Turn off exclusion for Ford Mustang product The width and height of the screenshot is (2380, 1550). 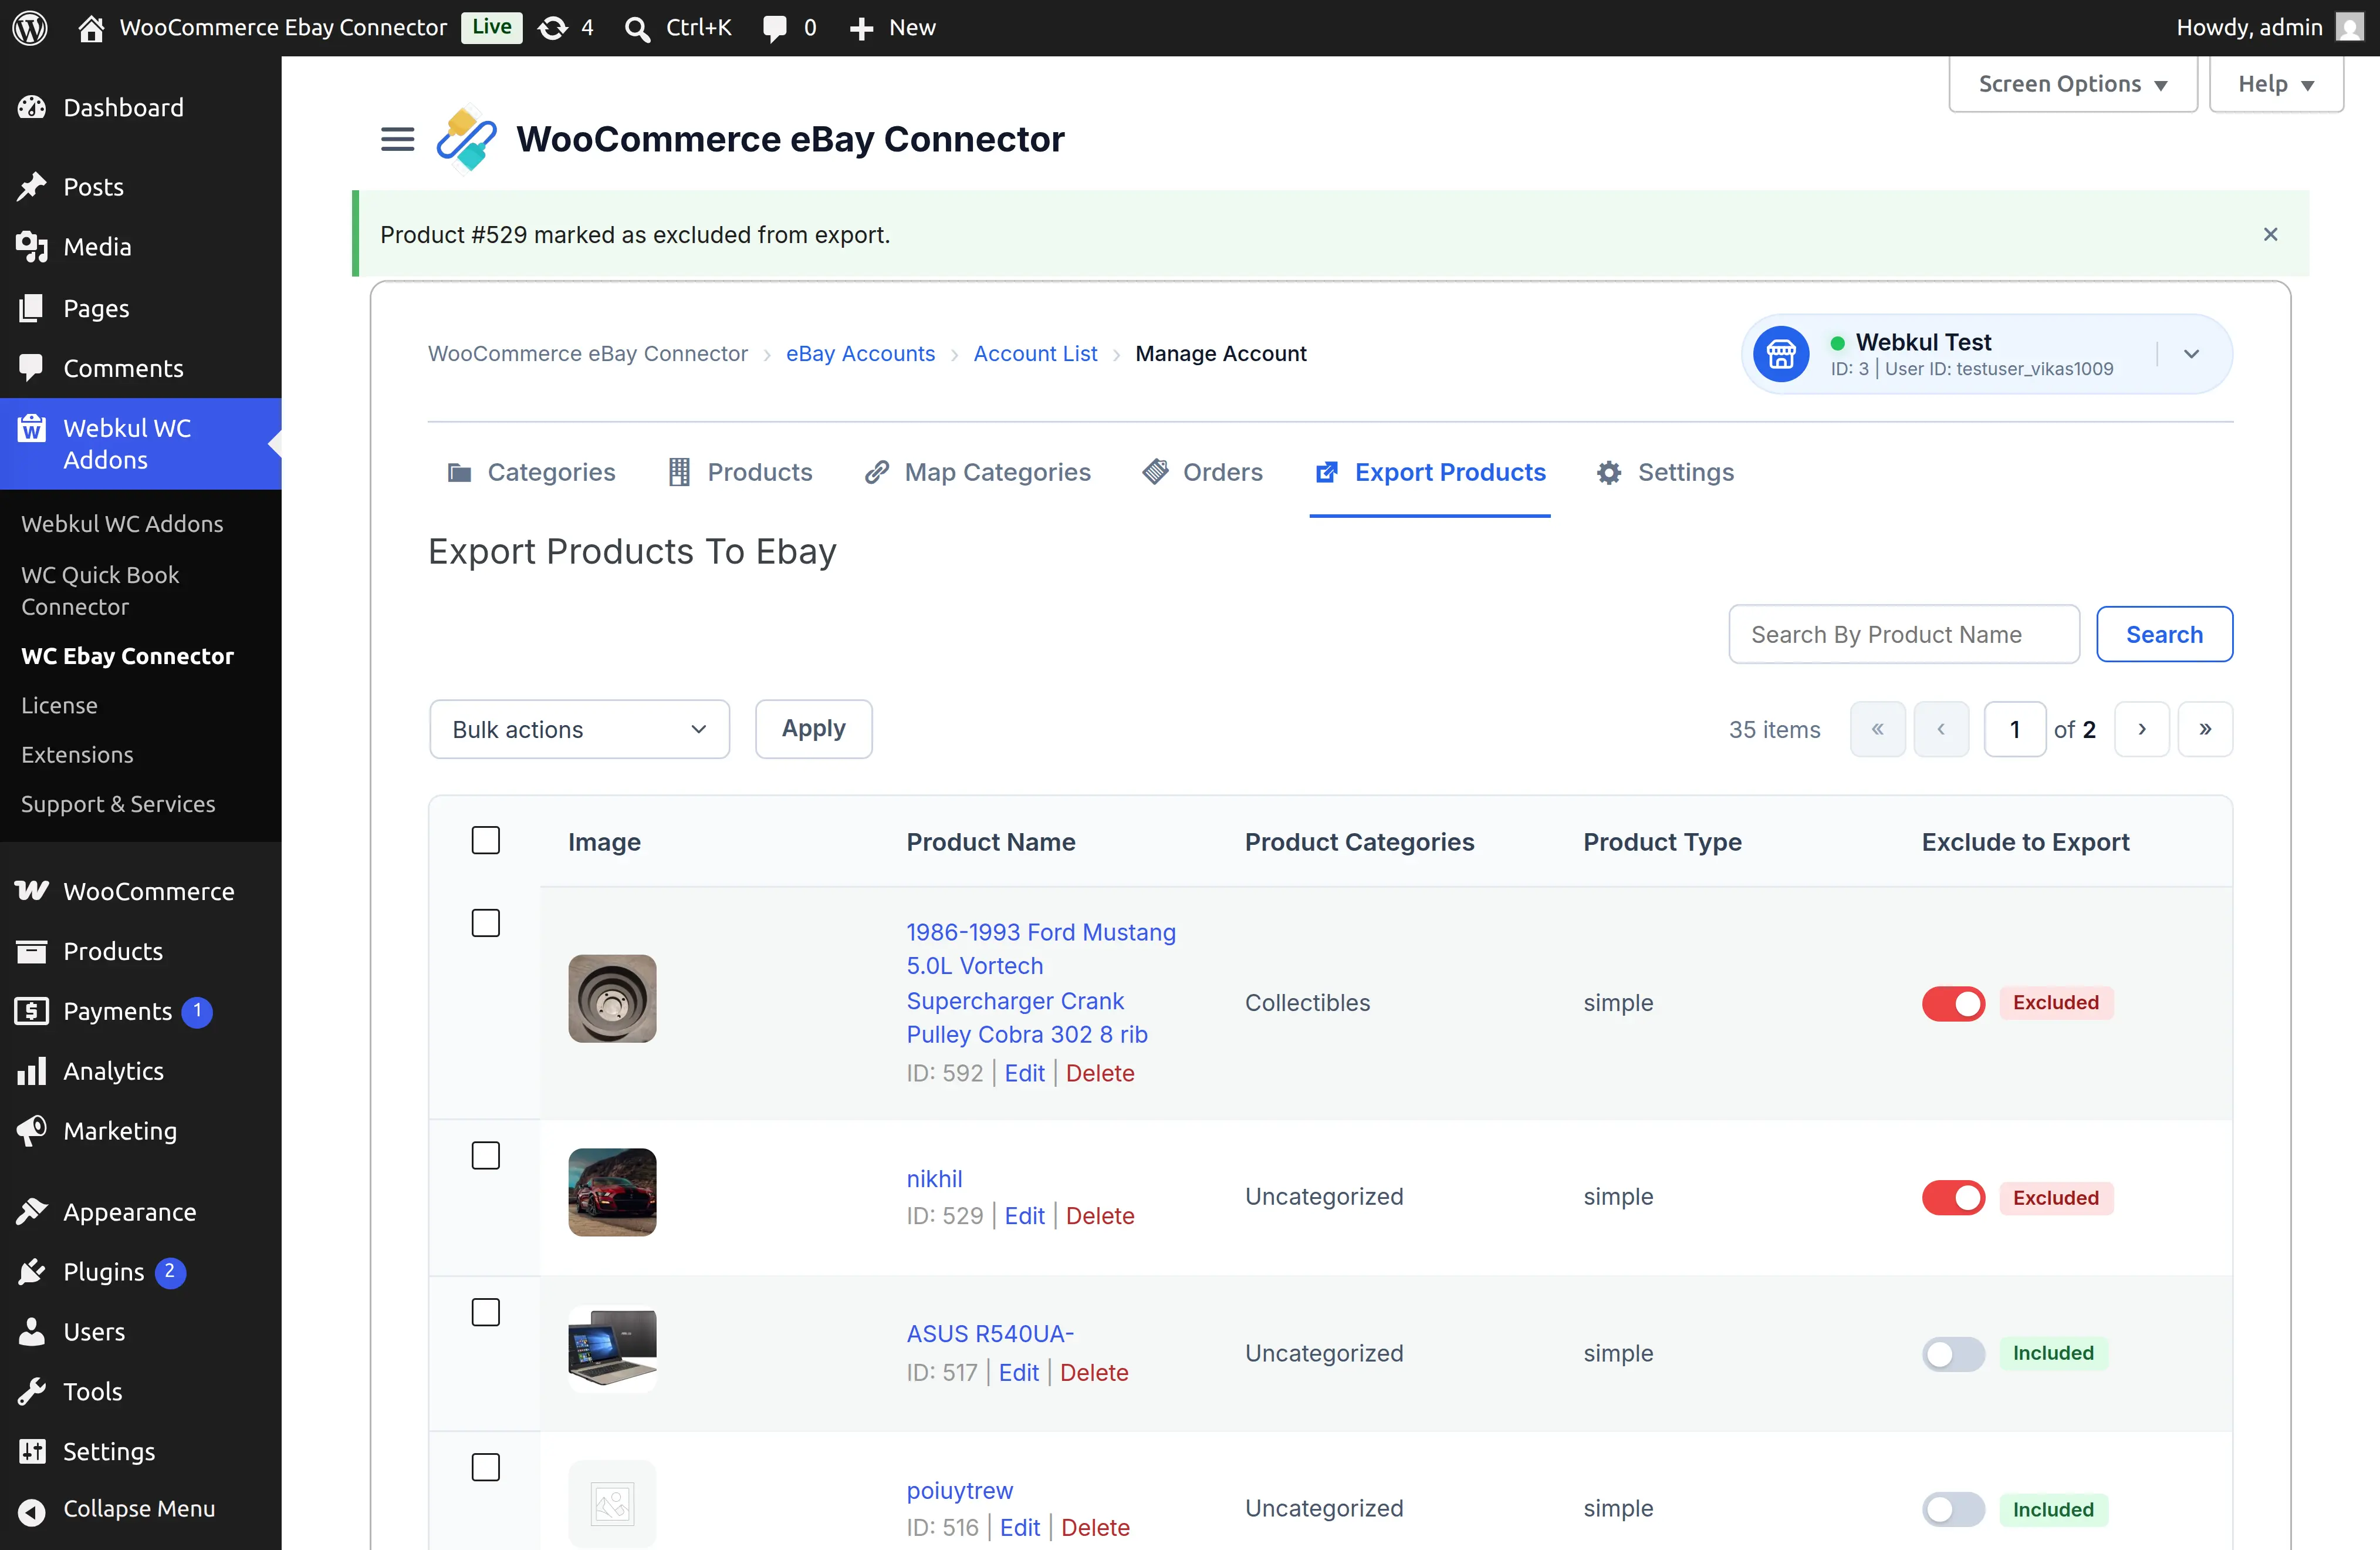pos(1953,1003)
